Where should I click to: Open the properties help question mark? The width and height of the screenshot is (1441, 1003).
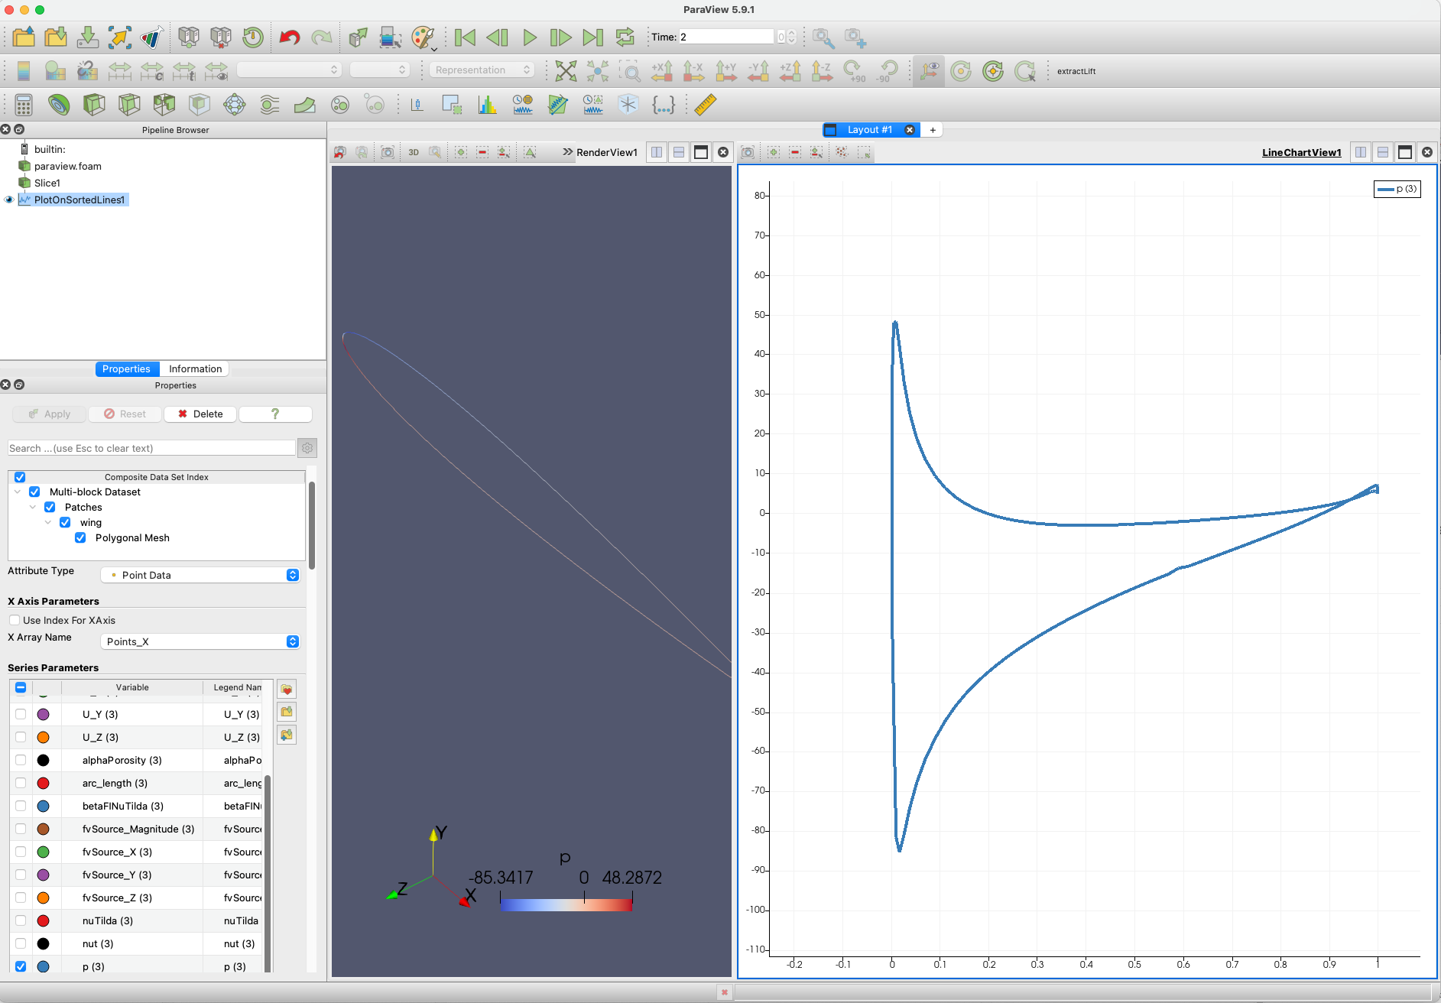(x=275, y=414)
